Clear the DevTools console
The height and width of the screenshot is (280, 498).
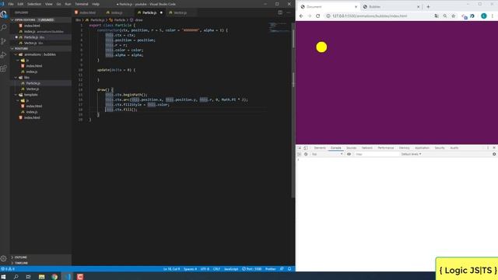click(x=306, y=154)
